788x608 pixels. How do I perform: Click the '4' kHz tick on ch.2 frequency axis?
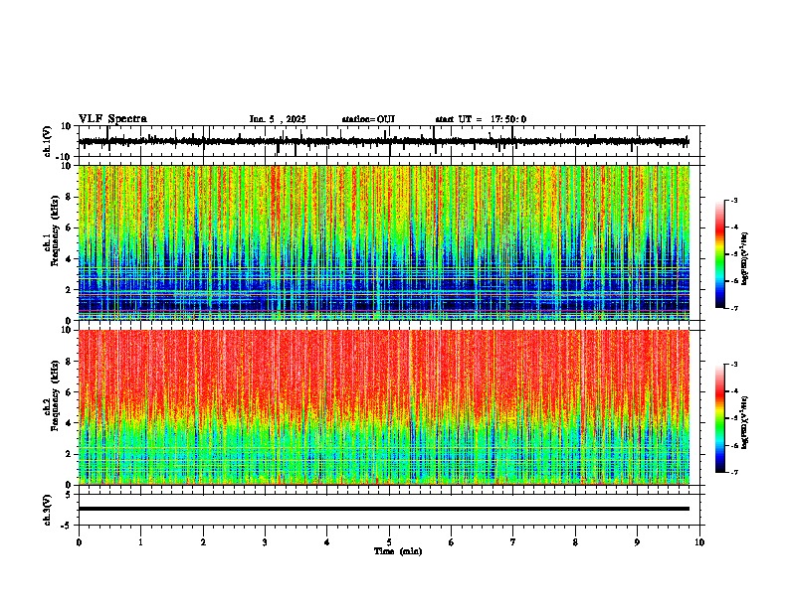point(69,423)
